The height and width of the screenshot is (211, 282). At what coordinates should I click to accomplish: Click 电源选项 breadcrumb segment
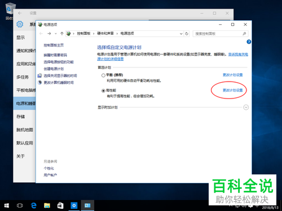point(127,33)
